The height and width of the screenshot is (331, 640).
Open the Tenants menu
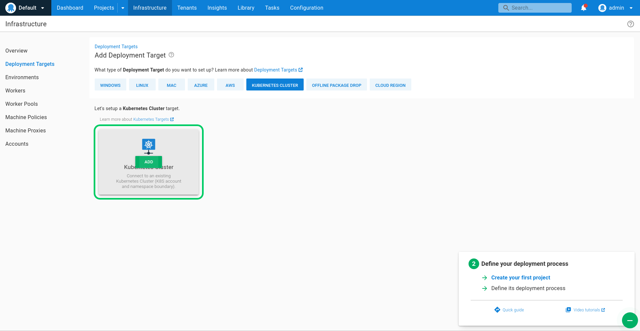[x=187, y=8]
